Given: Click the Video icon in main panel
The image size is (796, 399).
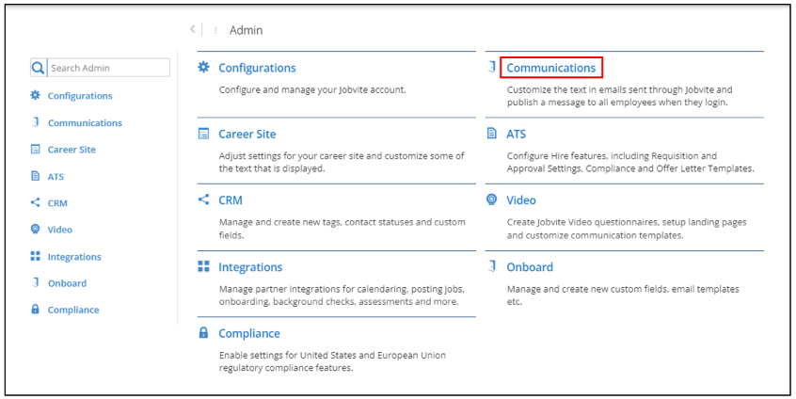Looking at the screenshot, I should tap(491, 199).
